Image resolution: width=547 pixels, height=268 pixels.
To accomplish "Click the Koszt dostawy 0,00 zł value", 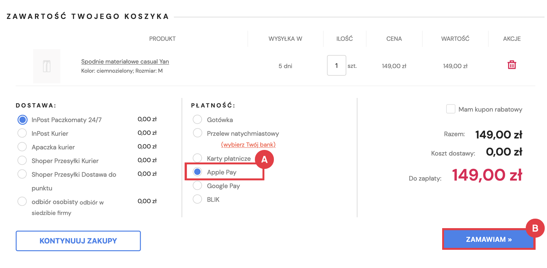I will [504, 152].
